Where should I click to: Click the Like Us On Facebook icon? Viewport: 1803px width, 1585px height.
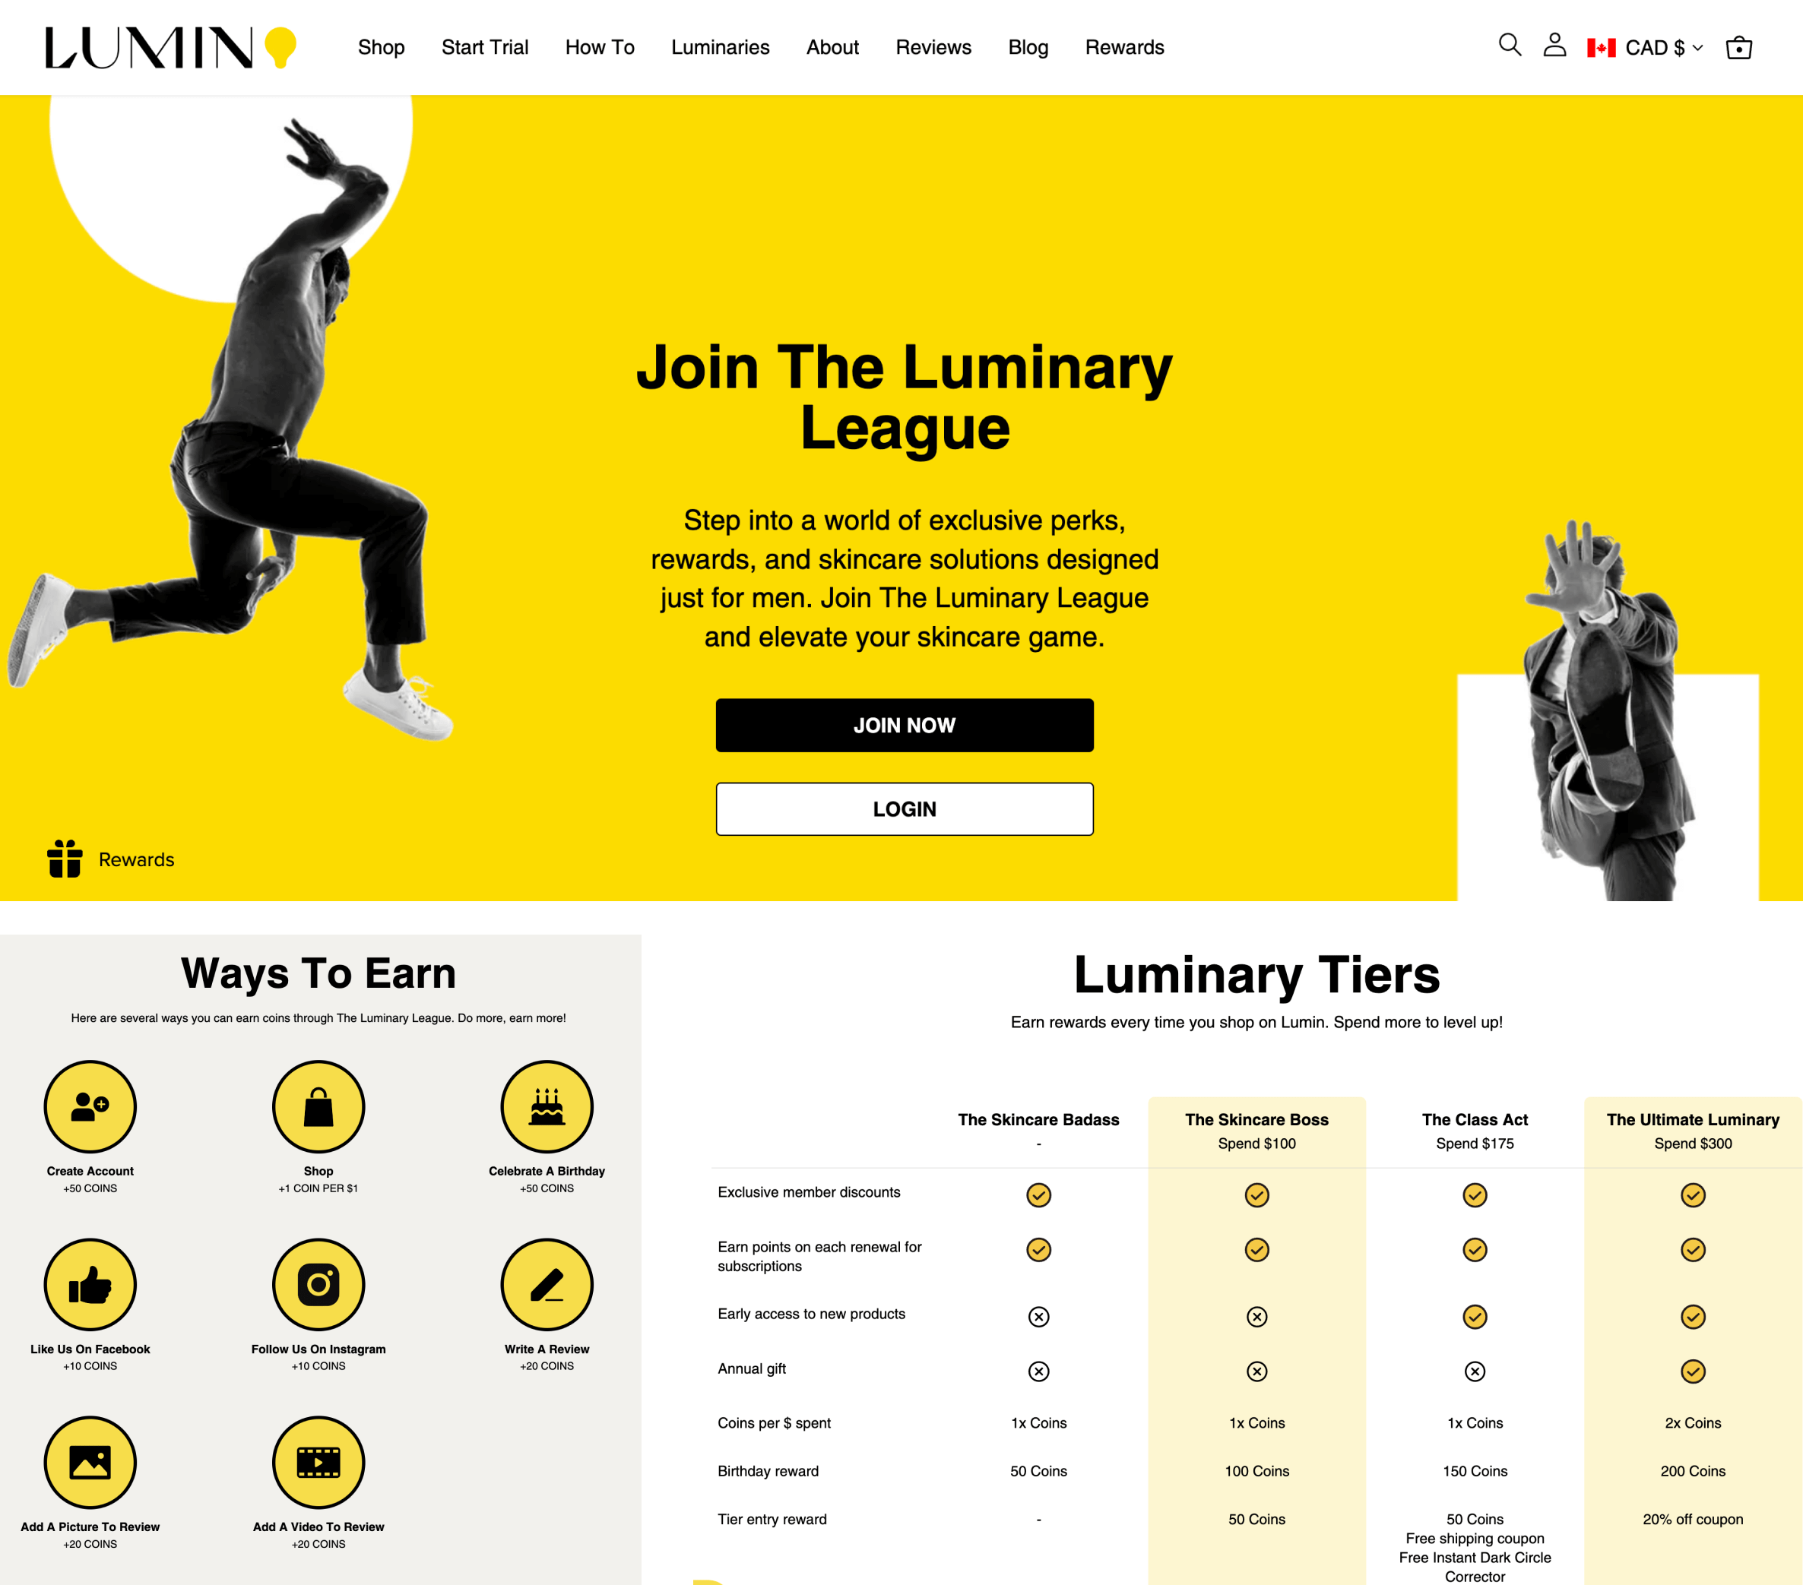pyautogui.click(x=89, y=1285)
